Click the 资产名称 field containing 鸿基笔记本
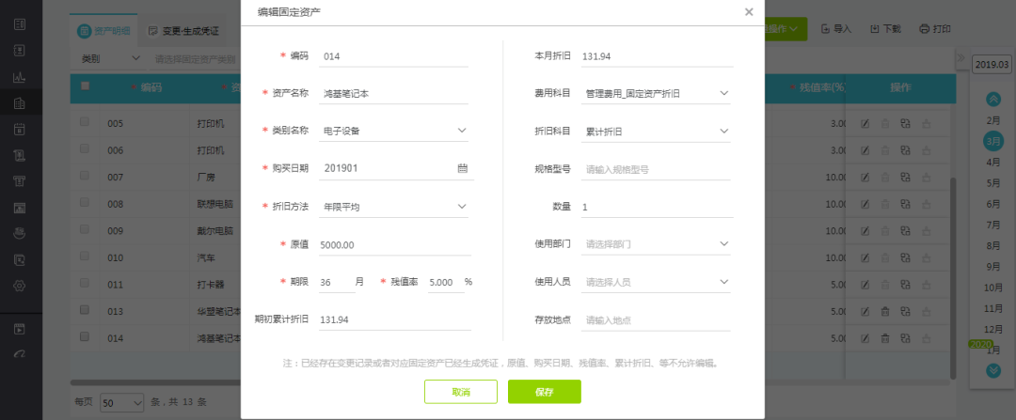Image resolution: width=1016 pixels, height=420 pixels. click(395, 93)
